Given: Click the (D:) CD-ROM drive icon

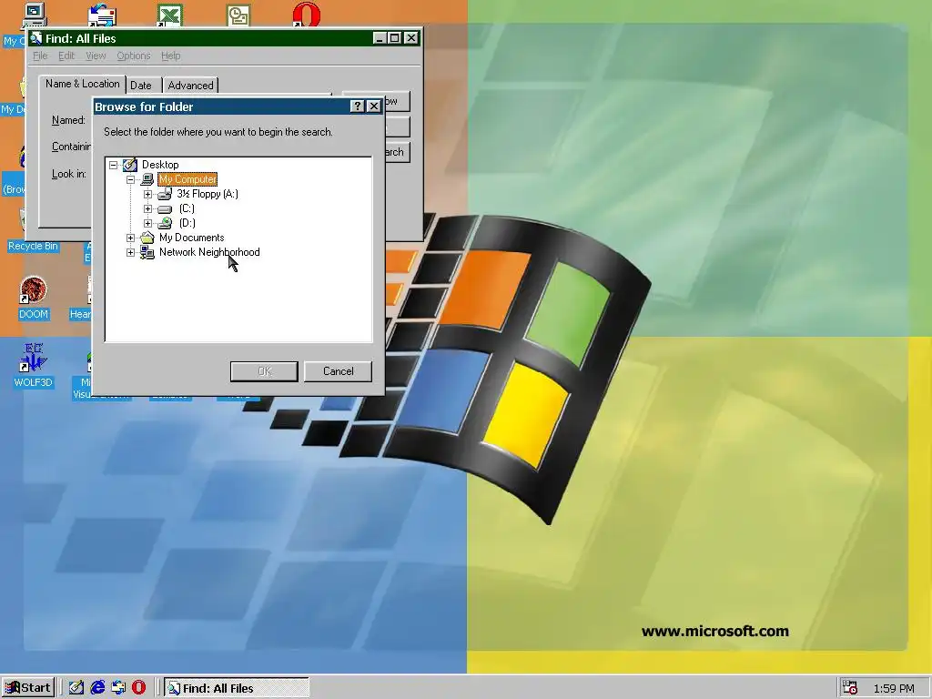Looking at the screenshot, I should [x=165, y=223].
